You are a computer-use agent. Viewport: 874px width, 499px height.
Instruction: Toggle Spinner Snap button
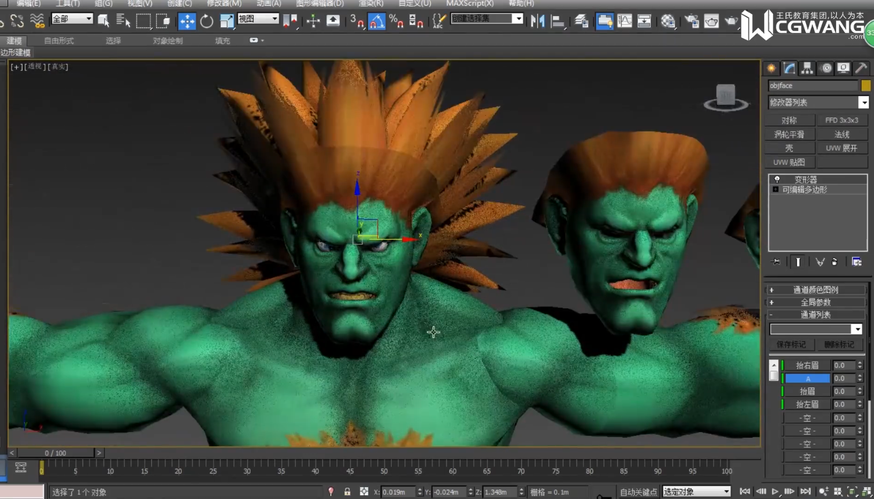[x=416, y=21]
